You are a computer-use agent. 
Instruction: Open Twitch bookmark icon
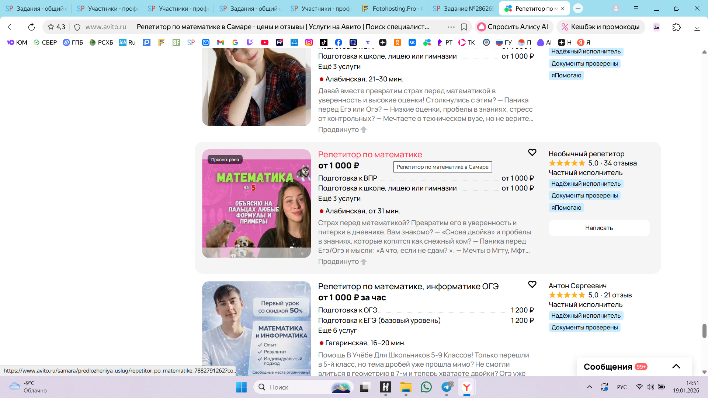(250, 42)
